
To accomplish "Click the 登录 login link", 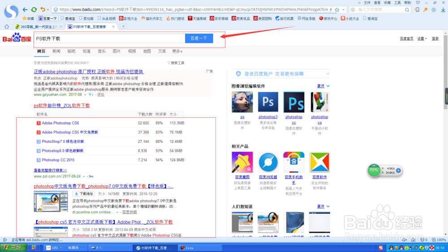I will pos(435,38).
